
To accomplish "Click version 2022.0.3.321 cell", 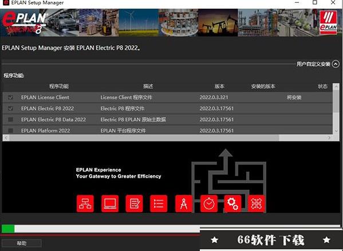I will (x=214, y=97).
